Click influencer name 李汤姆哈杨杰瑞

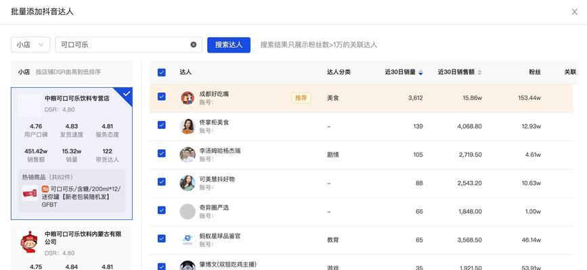coord(220,151)
